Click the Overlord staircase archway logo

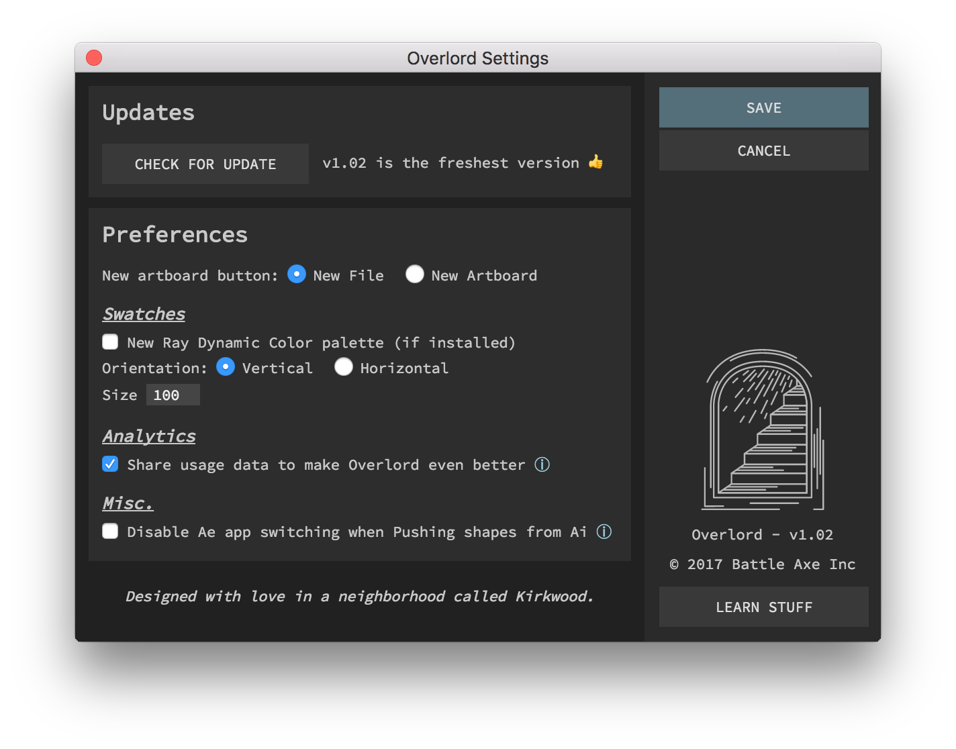[763, 430]
